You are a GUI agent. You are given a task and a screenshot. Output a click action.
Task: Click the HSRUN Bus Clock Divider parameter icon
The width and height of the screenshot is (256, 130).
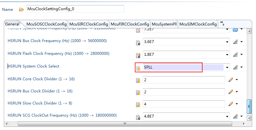point(138,92)
